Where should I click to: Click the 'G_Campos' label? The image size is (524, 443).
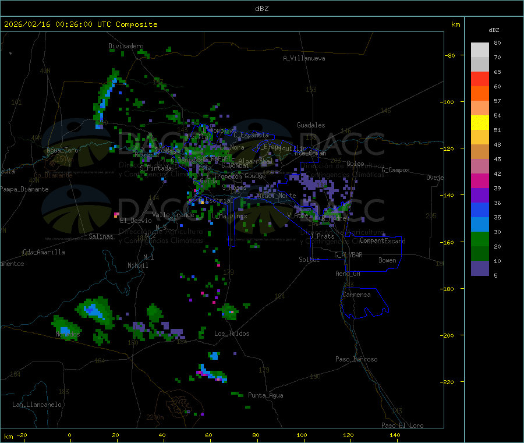pyautogui.click(x=396, y=170)
